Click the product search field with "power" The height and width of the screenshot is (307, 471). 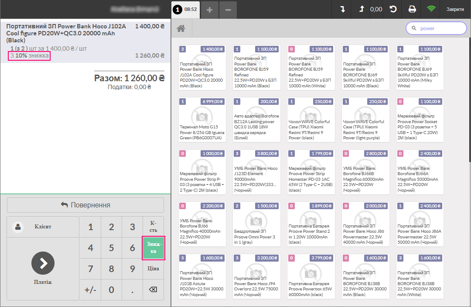pos(440,28)
